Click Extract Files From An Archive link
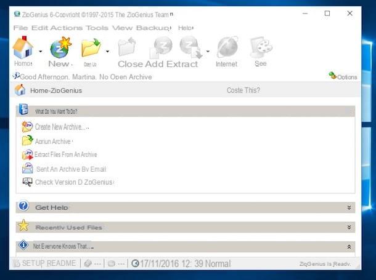 (66, 154)
